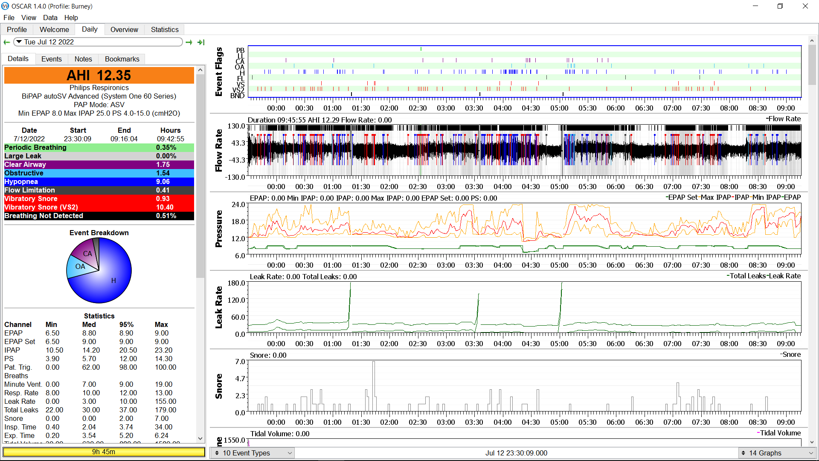Click the OA slice of the pie chart

[80, 266]
